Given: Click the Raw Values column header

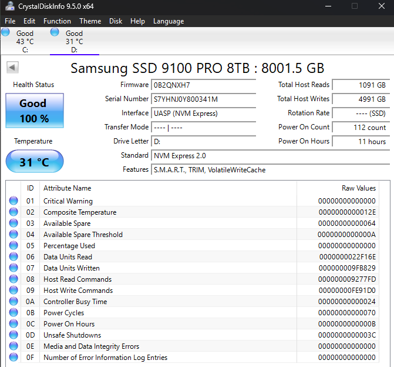Looking at the screenshot, I should (358, 188).
